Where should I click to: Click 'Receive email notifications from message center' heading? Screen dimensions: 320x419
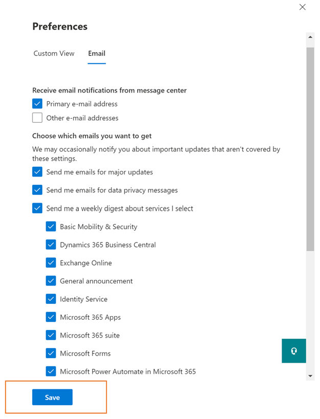[x=110, y=91]
